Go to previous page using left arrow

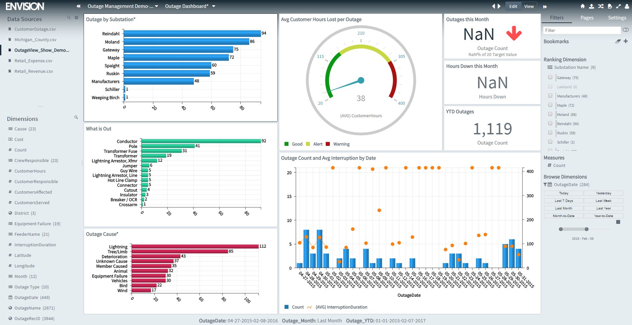coord(494,6)
